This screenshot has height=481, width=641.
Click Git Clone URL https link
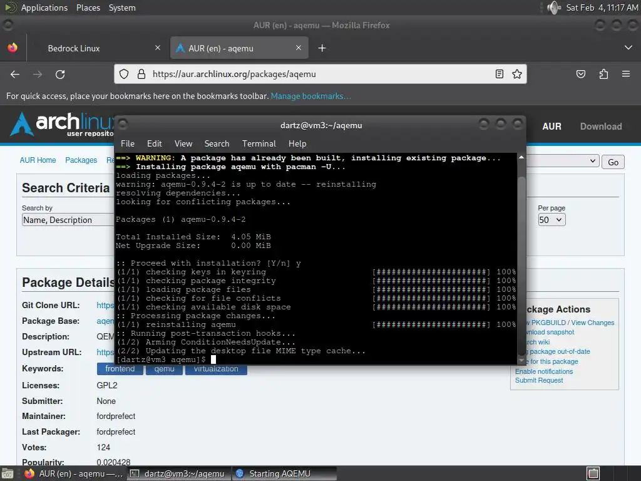[x=105, y=305]
